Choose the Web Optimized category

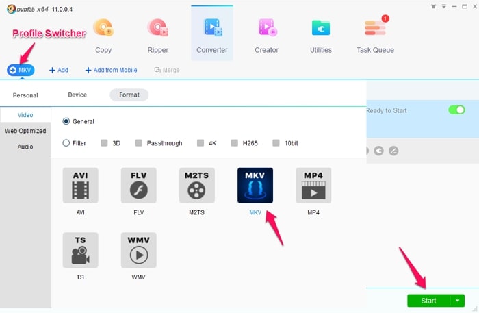(25, 131)
